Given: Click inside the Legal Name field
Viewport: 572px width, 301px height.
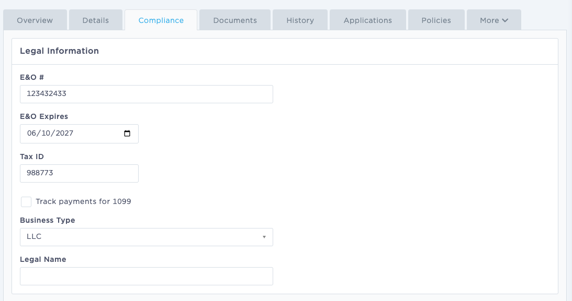Looking at the screenshot, I should tap(147, 276).
